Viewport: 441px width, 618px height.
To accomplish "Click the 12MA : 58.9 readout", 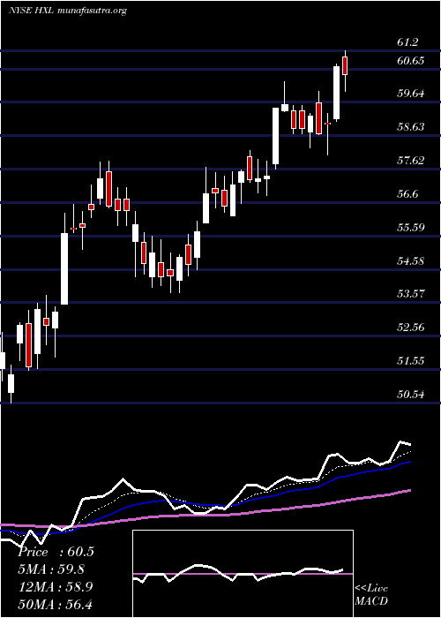I will point(55,587).
